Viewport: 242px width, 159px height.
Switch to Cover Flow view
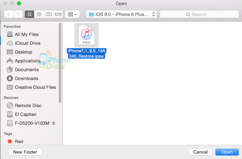point(58,14)
